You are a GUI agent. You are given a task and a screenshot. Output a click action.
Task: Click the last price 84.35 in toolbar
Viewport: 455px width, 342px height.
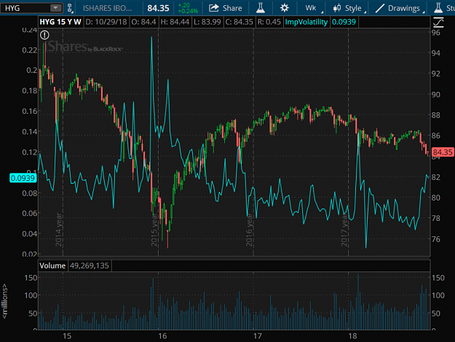[x=158, y=8]
